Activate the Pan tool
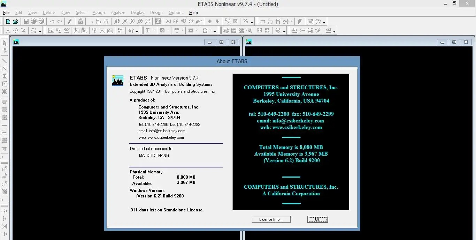476x240 pixels. pyautogui.click(x=158, y=21)
